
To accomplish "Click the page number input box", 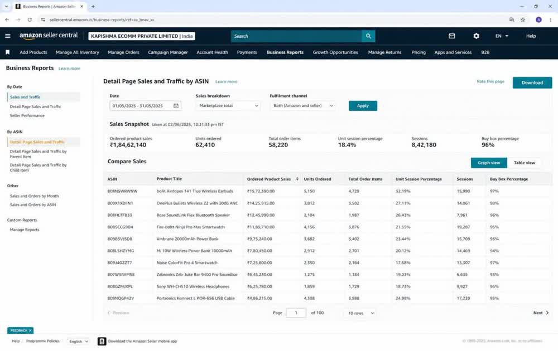I will 296,313.
